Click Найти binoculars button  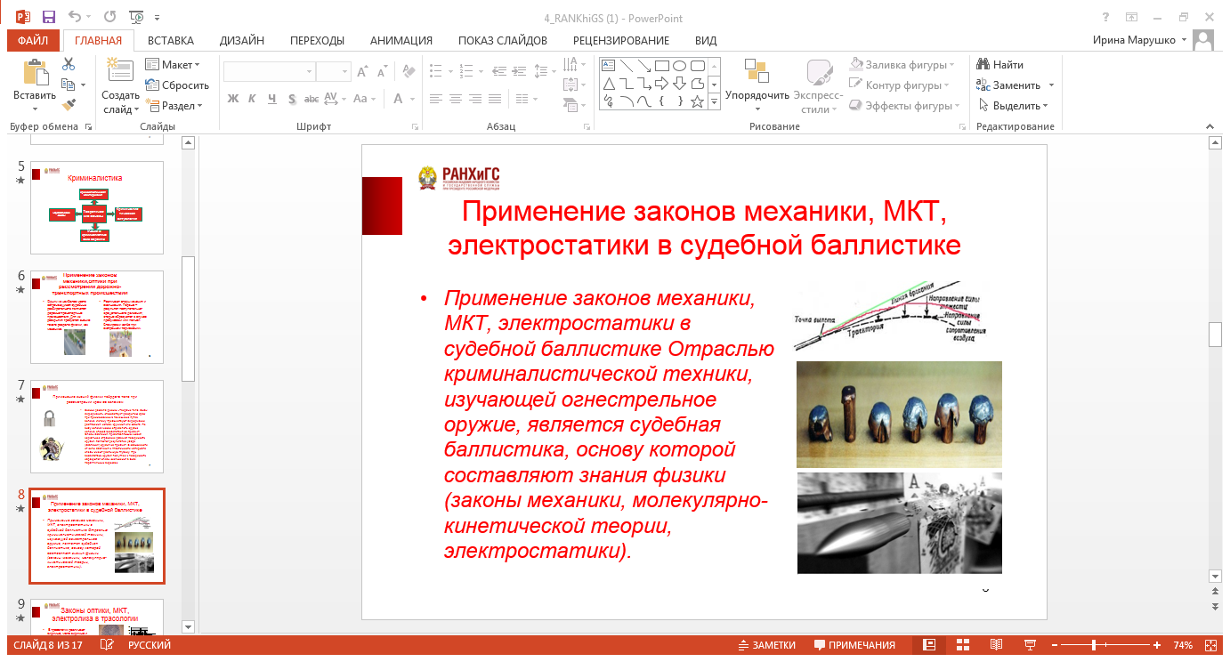(1000, 65)
